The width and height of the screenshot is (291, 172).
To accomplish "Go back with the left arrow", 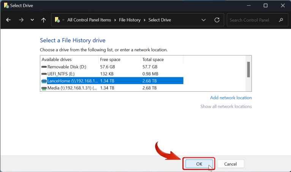I will (8, 20).
